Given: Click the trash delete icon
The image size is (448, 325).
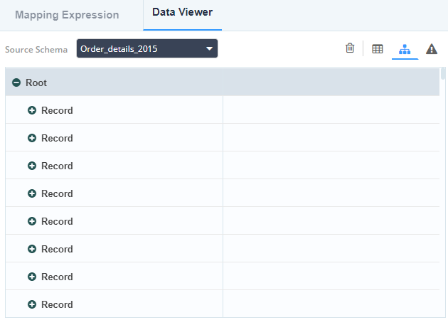Looking at the screenshot, I should pyautogui.click(x=350, y=48).
